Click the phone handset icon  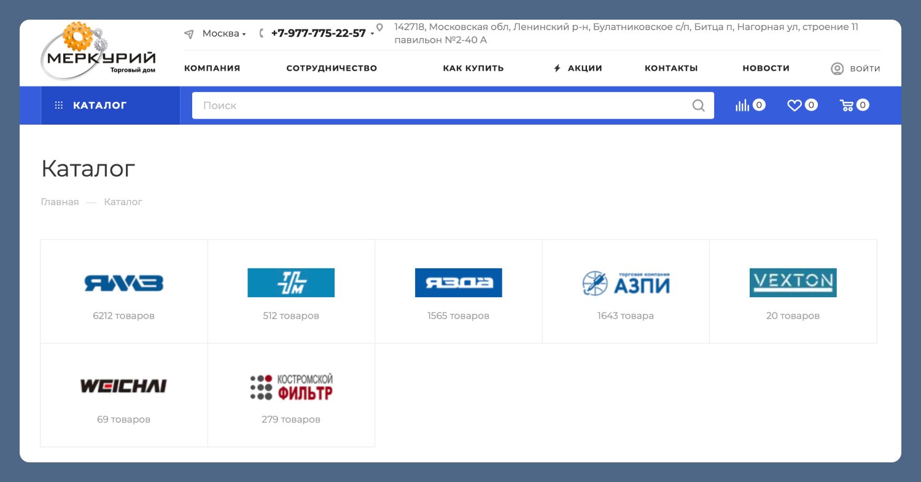click(262, 33)
